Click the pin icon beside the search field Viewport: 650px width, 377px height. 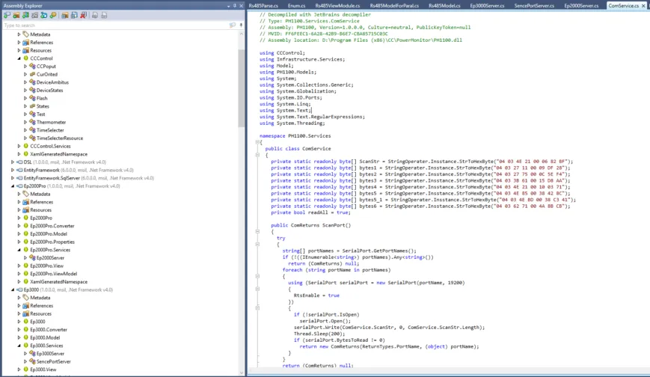click(241, 25)
